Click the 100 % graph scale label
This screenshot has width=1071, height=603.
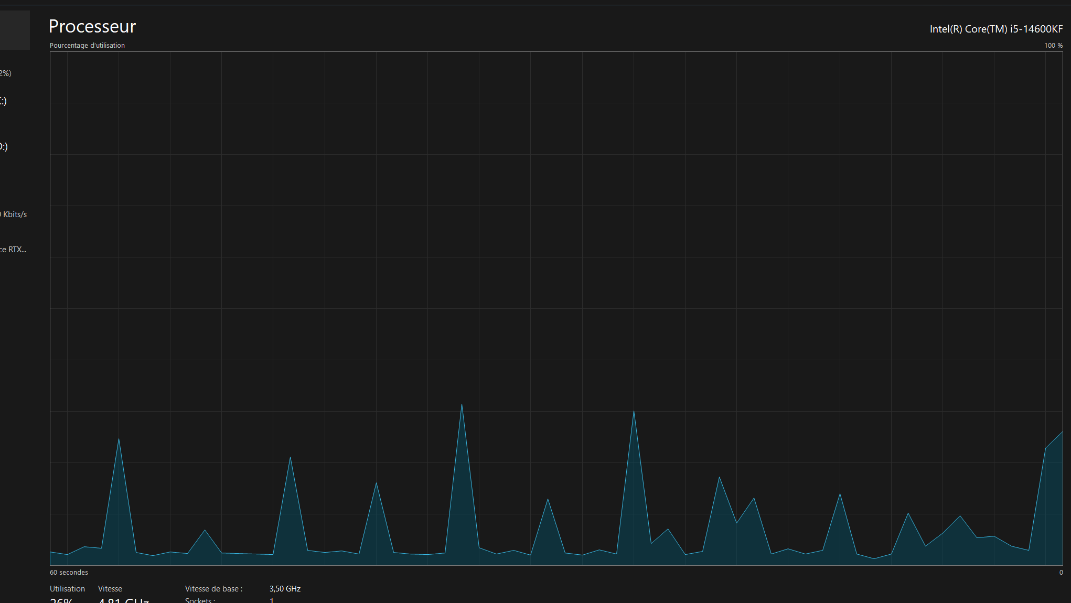coord(1053,45)
